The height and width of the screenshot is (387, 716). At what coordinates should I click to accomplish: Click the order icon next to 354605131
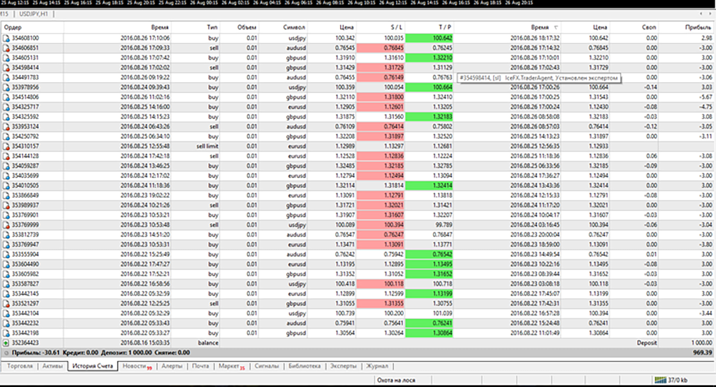6,58
